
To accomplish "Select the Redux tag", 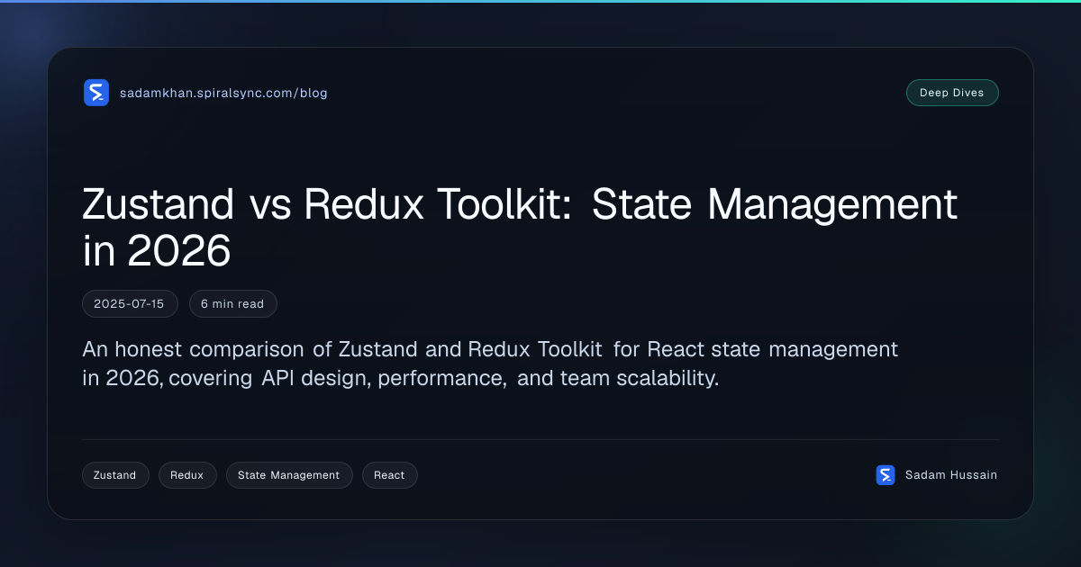I will coord(187,475).
